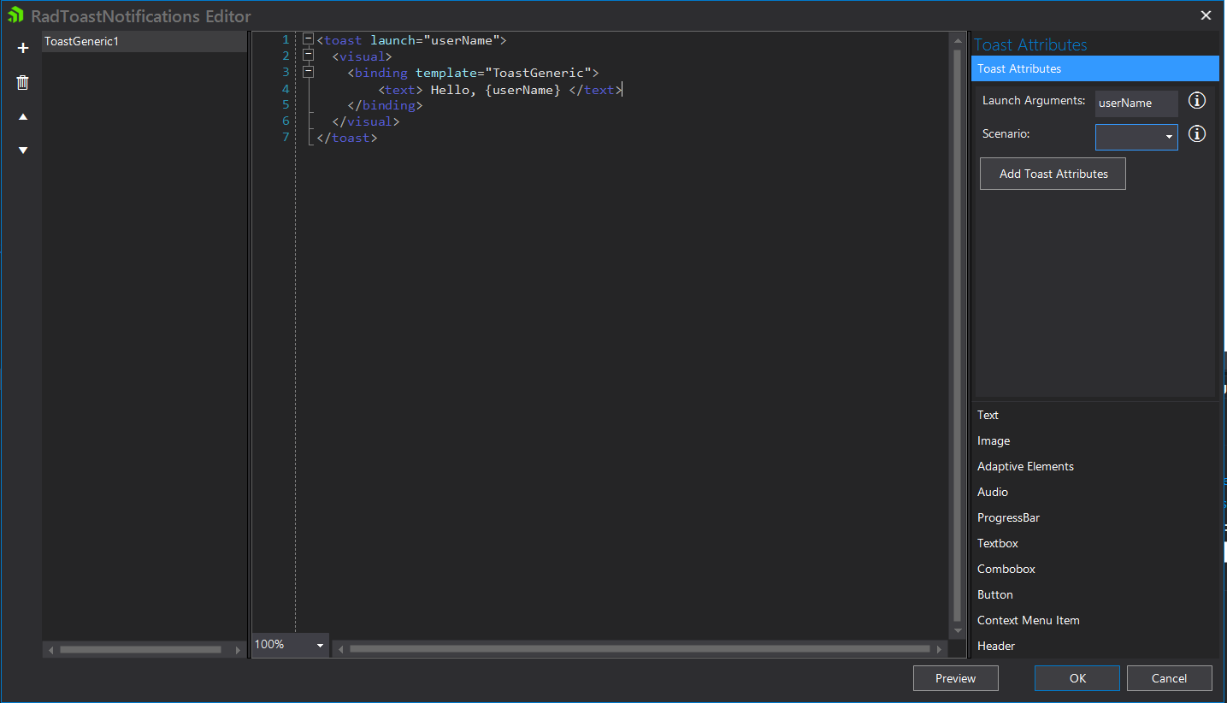This screenshot has height=703, width=1227.
Task: Open the Audio section
Action: coord(1095,492)
